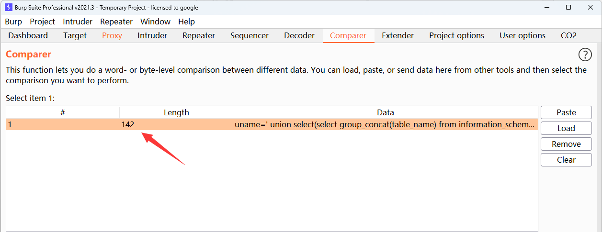This screenshot has width=602, height=232.
Task: Go to the Sequencer tab
Action: [x=250, y=35]
